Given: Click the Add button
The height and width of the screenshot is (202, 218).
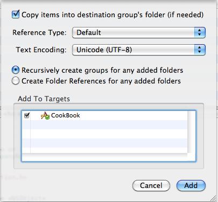Looking at the screenshot, I should click(191, 185).
